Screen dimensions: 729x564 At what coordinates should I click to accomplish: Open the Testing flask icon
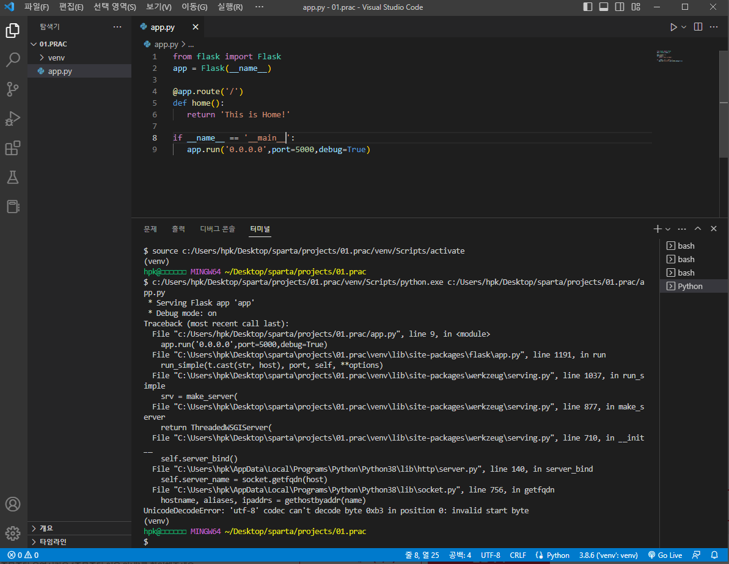tap(13, 177)
